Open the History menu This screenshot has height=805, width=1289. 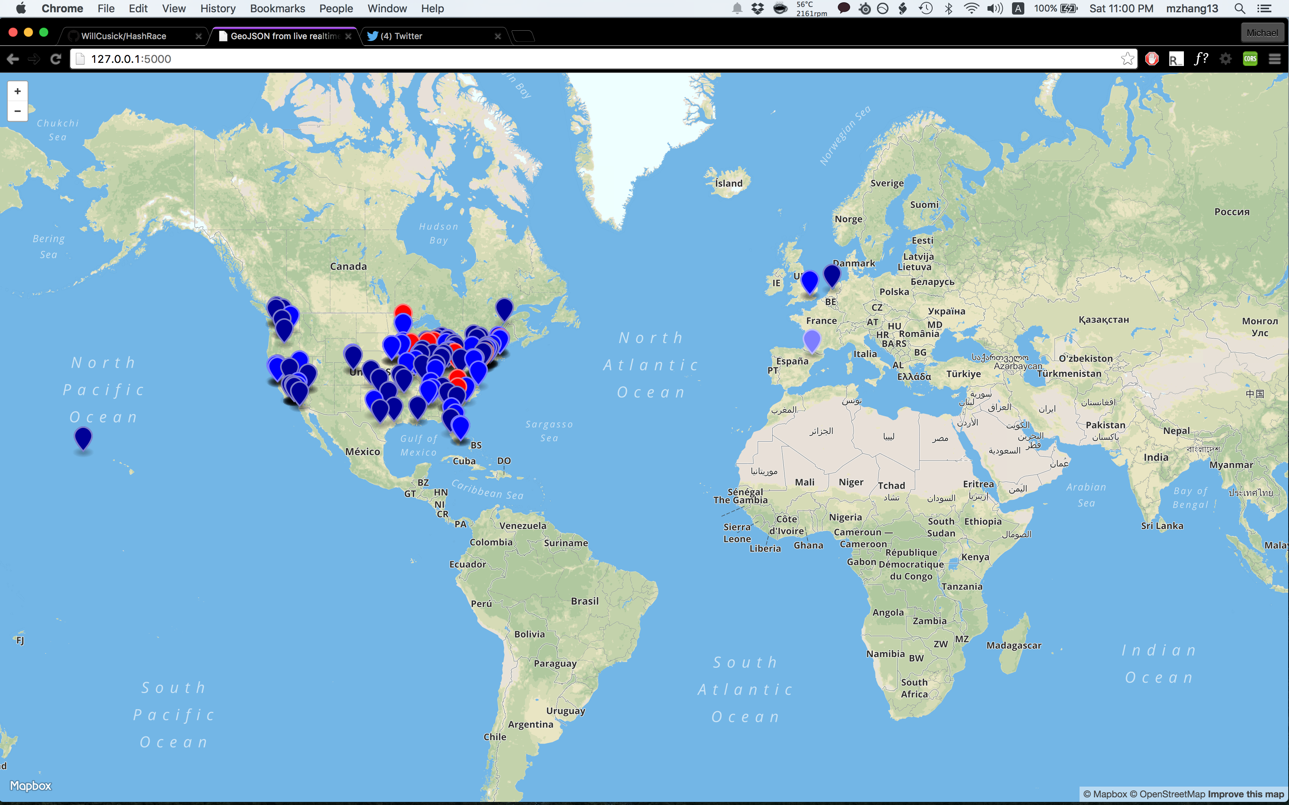click(217, 8)
